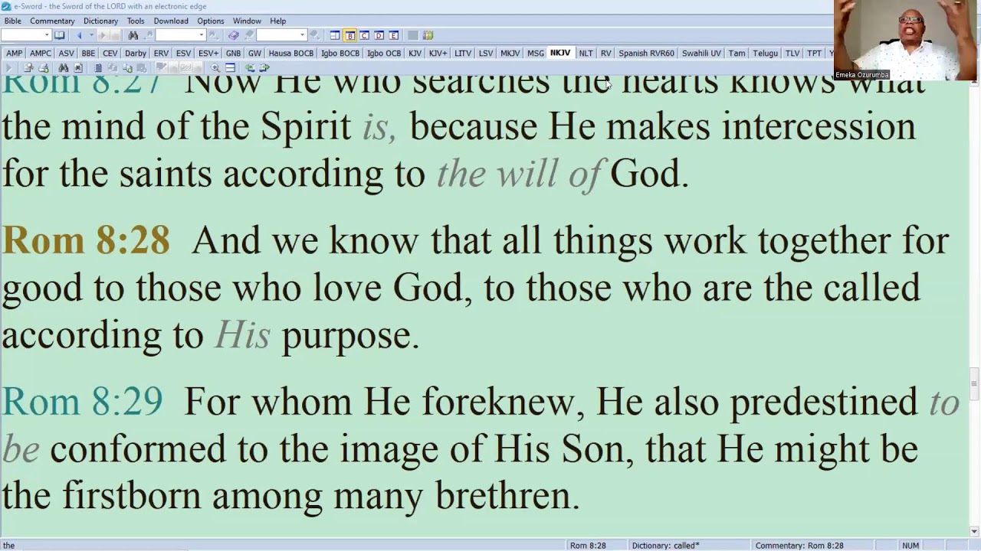The height and width of the screenshot is (551, 981).
Task: Click the print icon in Bible toolbar
Action: coord(44,68)
